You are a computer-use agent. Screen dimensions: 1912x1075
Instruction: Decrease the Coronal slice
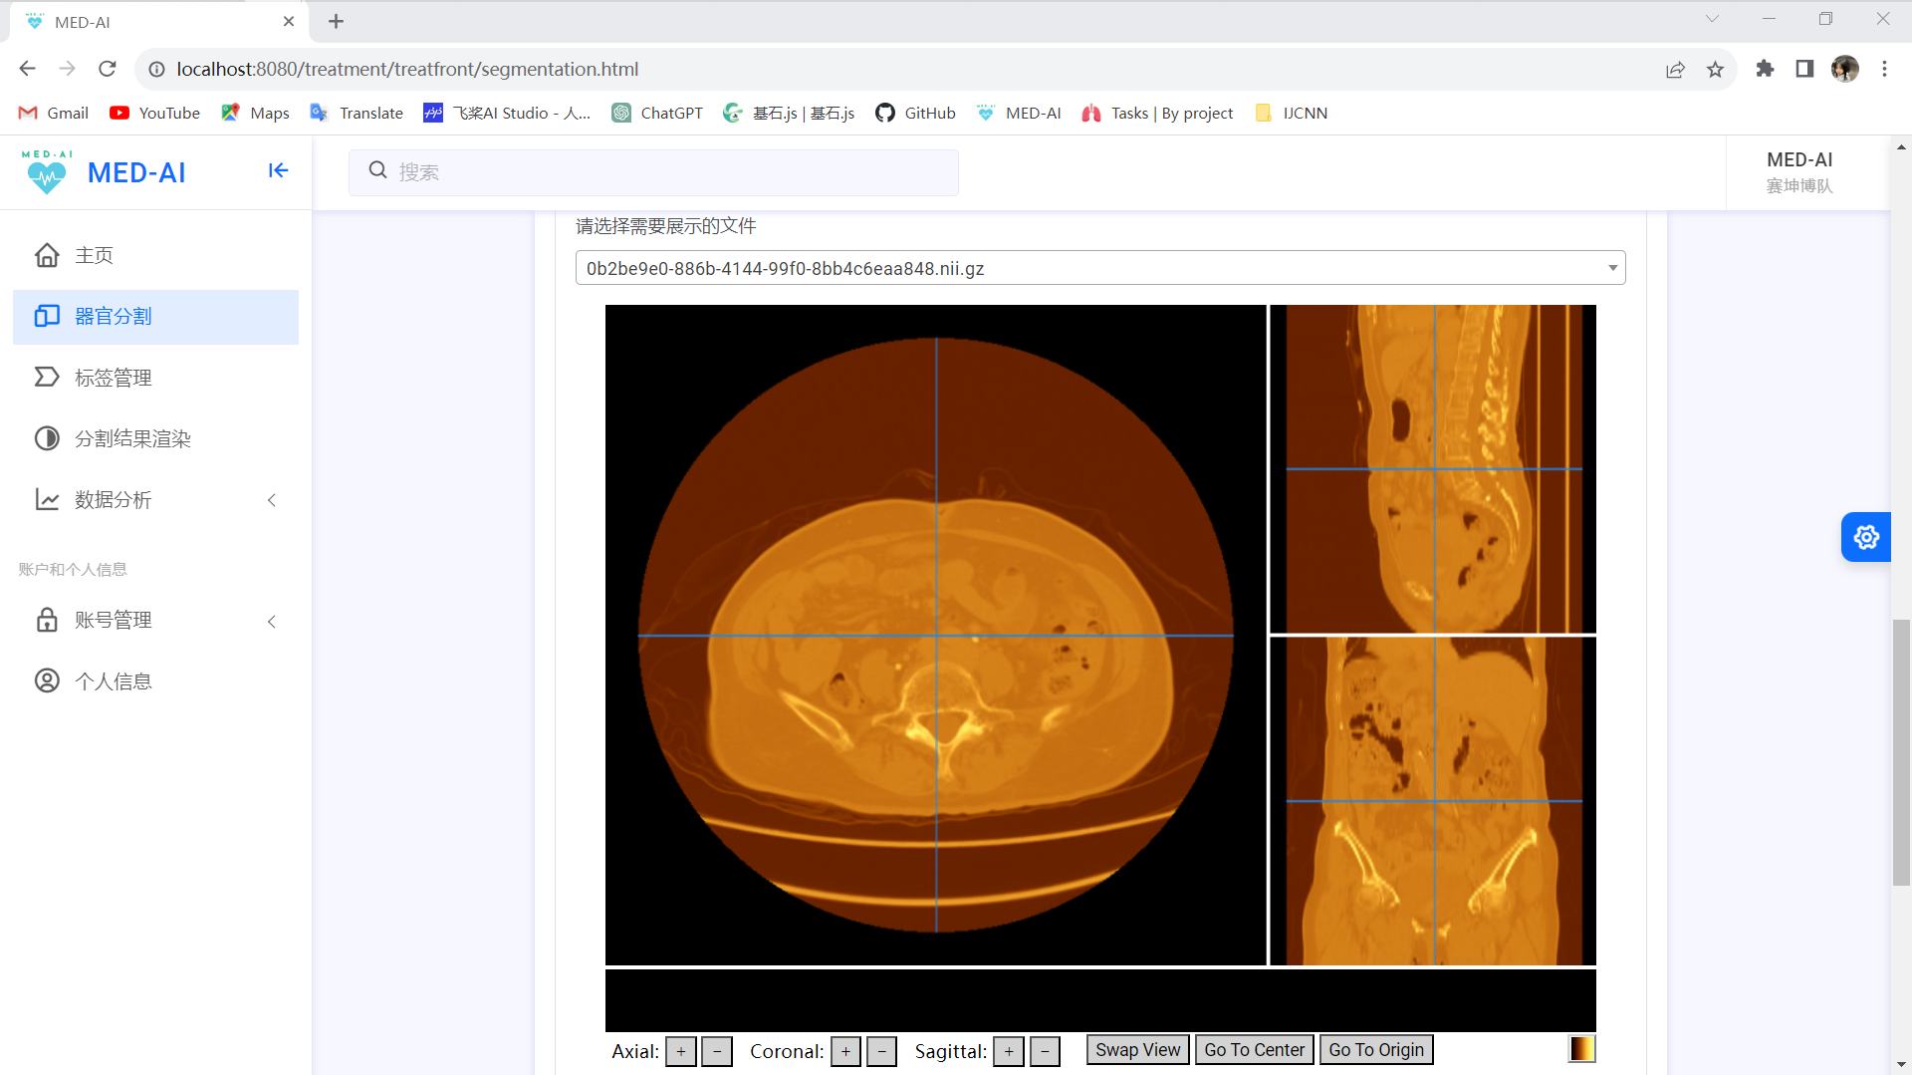(881, 1051)
